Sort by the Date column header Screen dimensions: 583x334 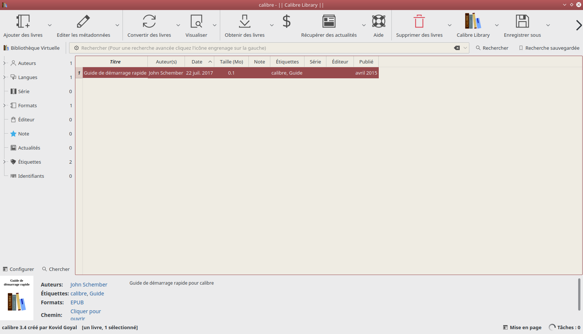coord(199,62)
